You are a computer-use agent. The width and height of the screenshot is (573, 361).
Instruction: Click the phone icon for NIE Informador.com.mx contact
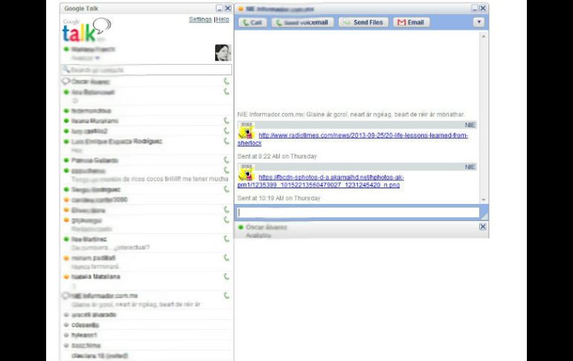pyautogui.click(x=226, y=295)
